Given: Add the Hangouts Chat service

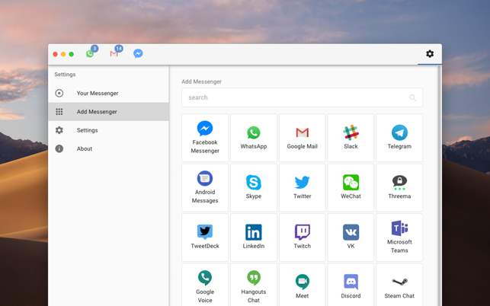Looking at the screenshot, I should tap(254, 285).
